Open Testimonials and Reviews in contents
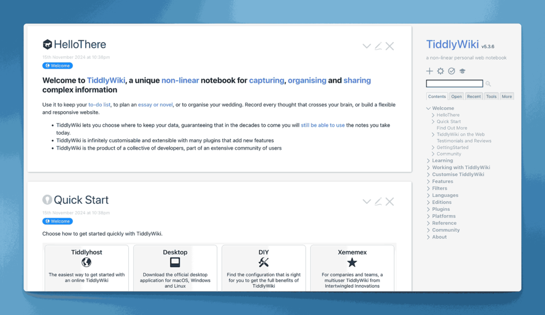 [464, 141]
